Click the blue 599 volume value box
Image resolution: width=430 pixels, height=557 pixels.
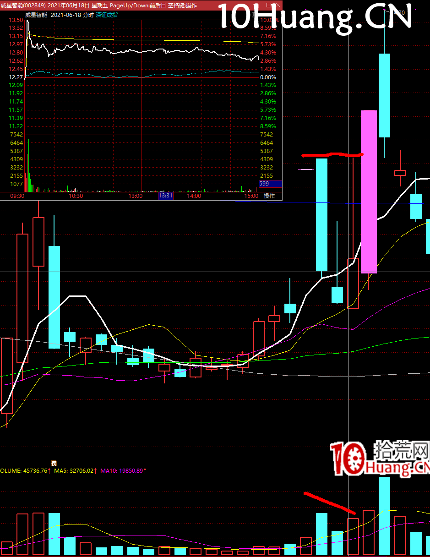(x=270, y=184)
